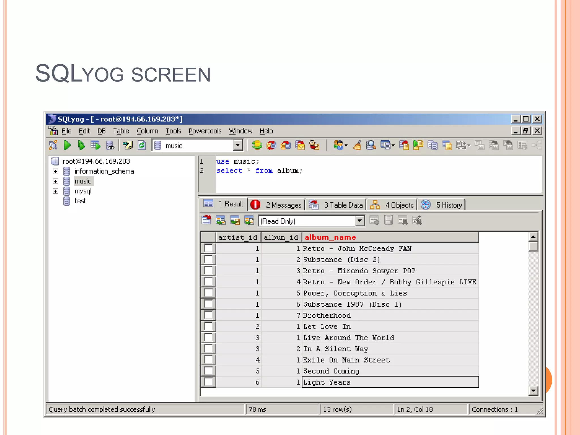Click the new connection icon in toolbar

click(x=53, y=145)
